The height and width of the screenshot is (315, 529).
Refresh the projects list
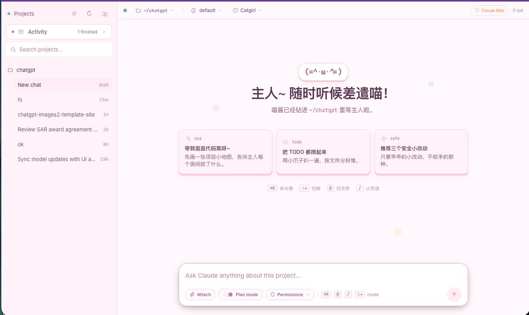coord(89,14)
